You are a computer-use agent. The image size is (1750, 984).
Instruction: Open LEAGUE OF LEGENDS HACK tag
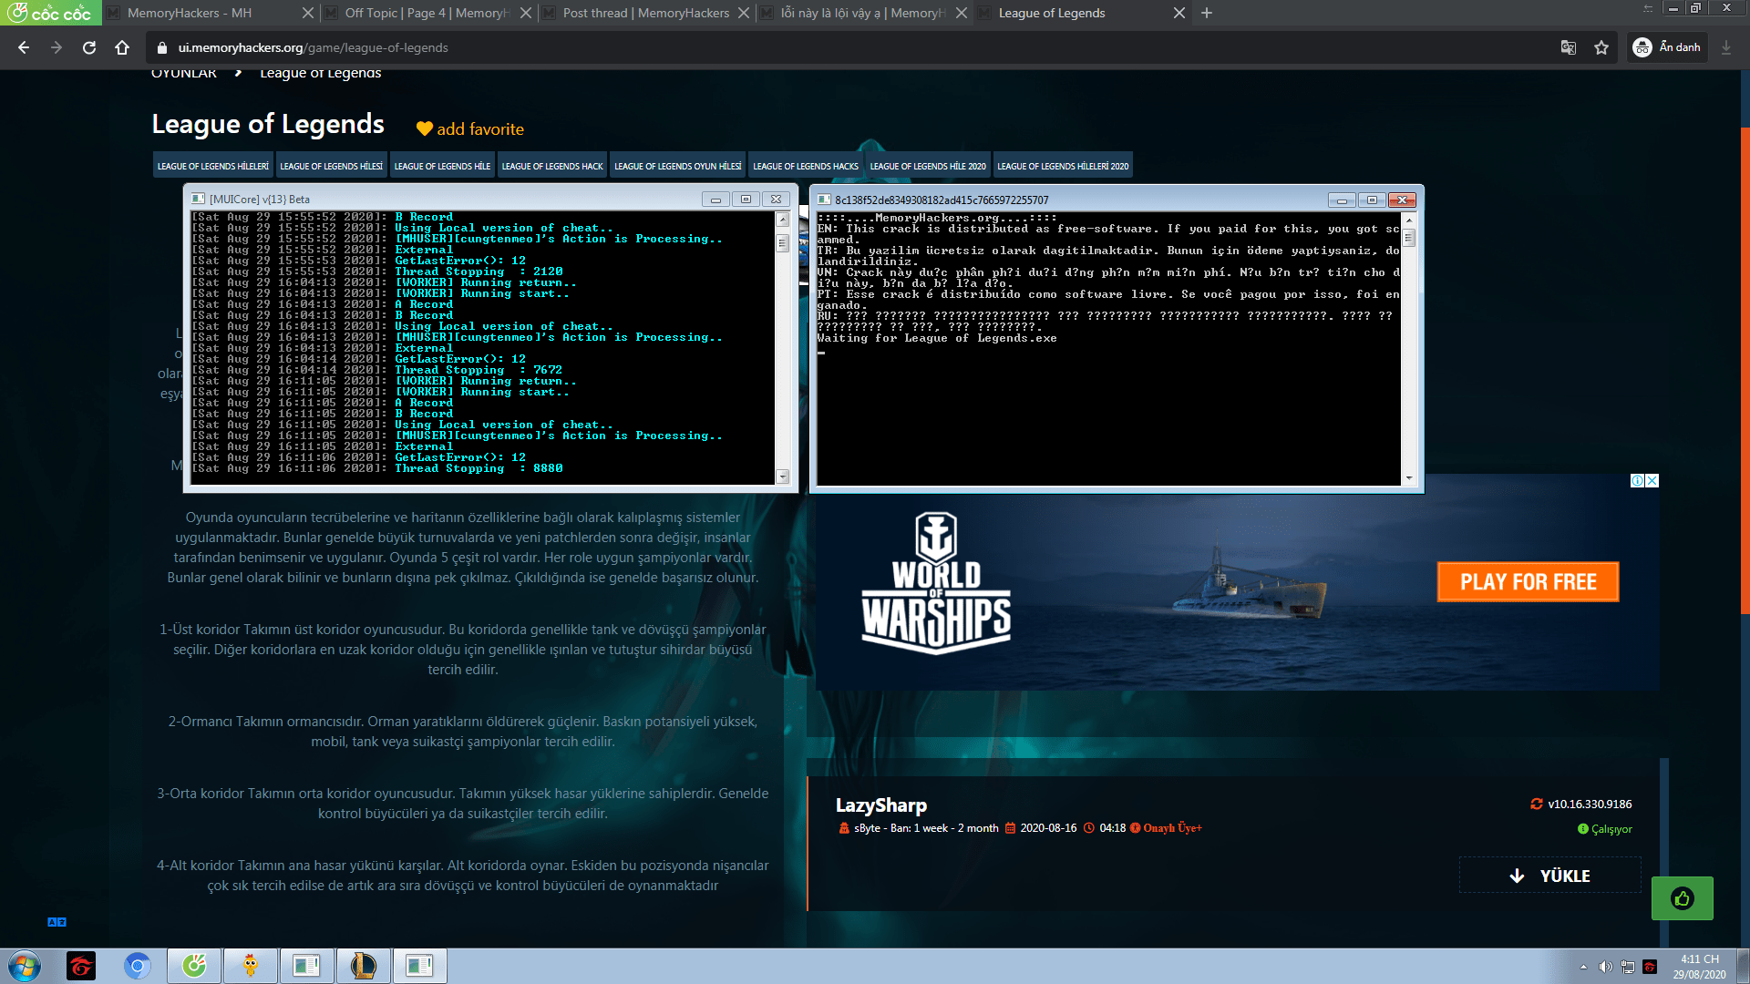[552, 166]
